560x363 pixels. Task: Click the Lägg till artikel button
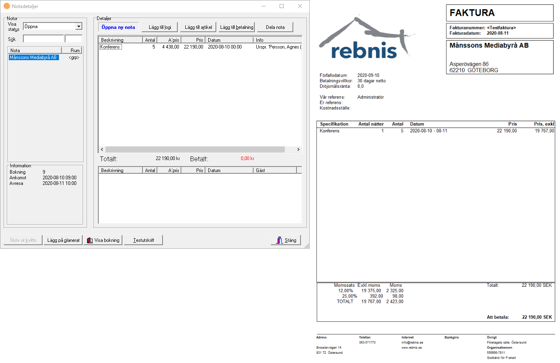199,27
